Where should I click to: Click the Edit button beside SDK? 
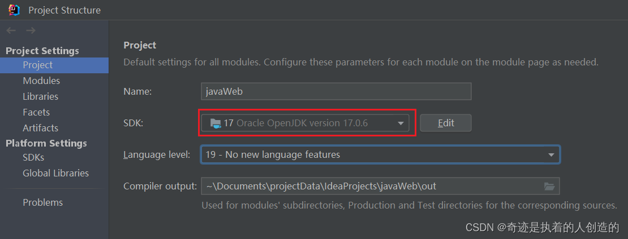pyautogui.click(x=446, y=123)
